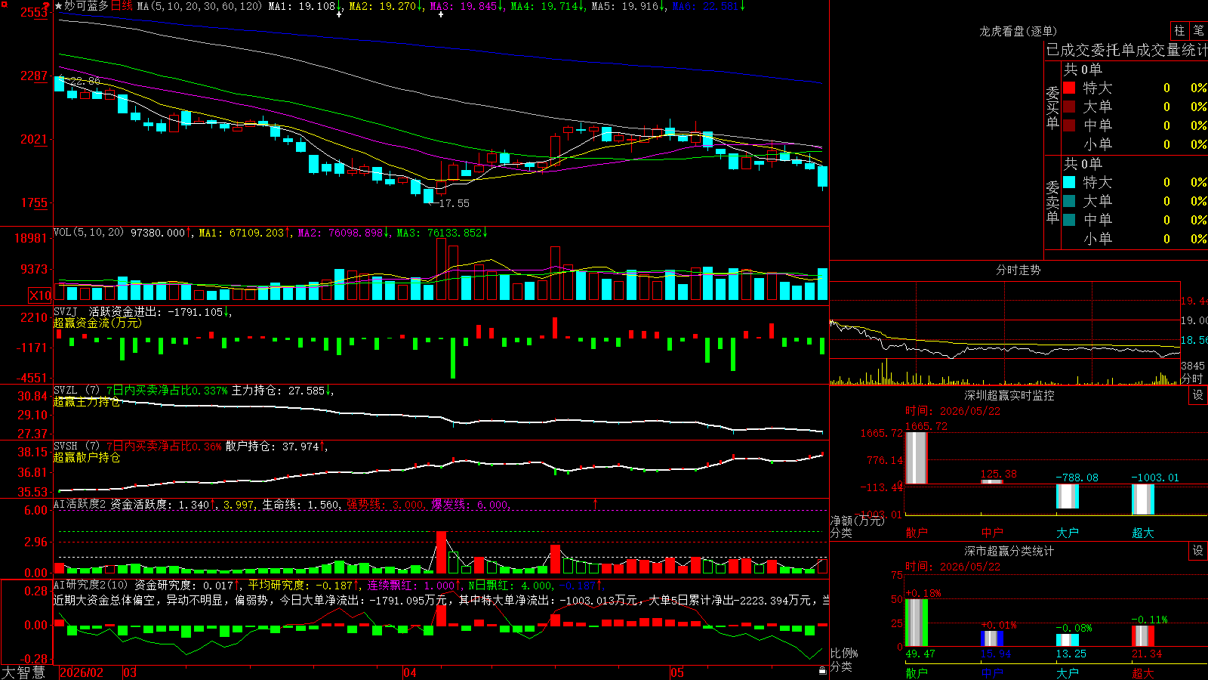The height and width of the screenshot is (680, 1208).
Task: Click the 17.55 low price annotation
Action: pos(454,203)
